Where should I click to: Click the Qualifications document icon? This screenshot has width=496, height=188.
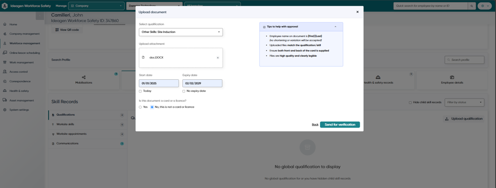[x=53, y=115]
